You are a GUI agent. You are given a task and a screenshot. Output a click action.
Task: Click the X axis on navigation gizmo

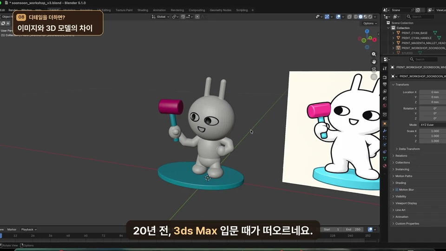click(x=374, y=40)
